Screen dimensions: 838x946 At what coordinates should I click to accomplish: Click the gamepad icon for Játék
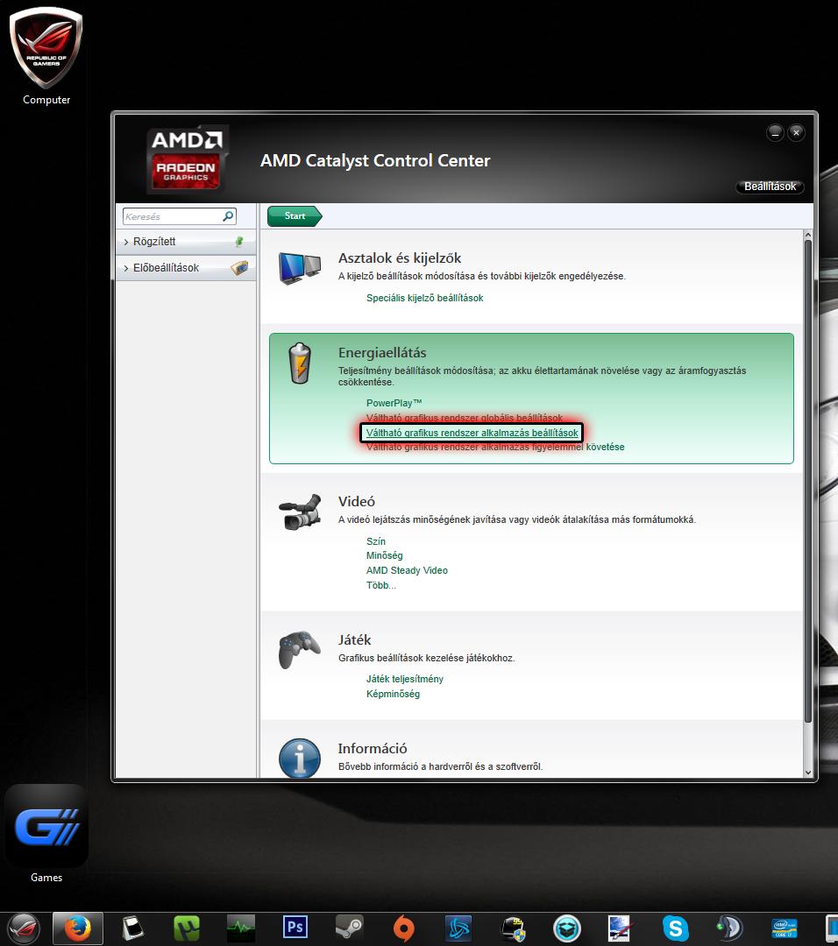click(300, 650)
